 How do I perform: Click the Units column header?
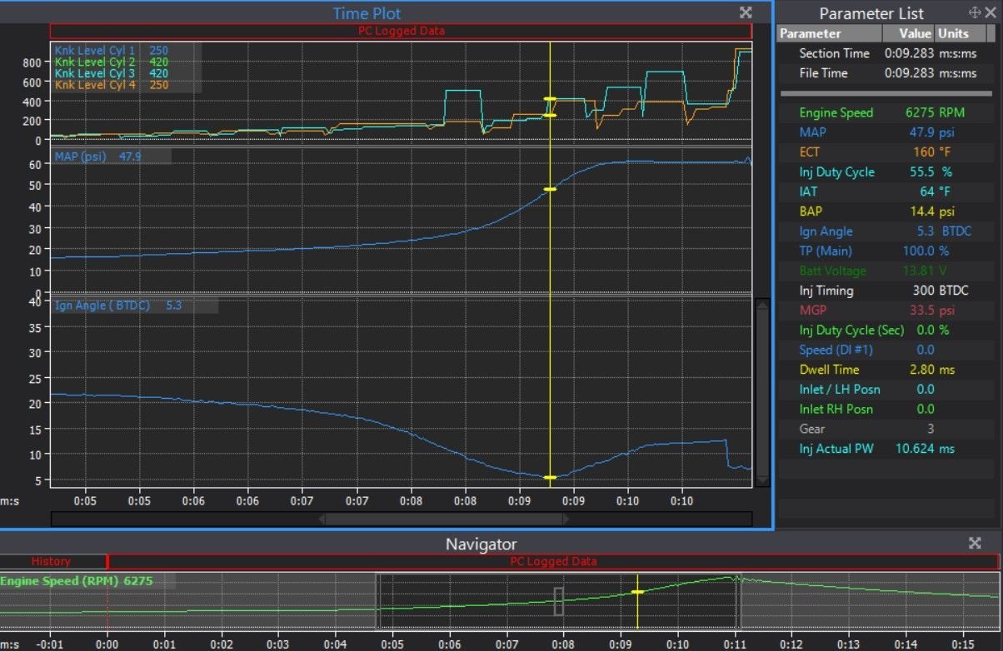[954, 34]
